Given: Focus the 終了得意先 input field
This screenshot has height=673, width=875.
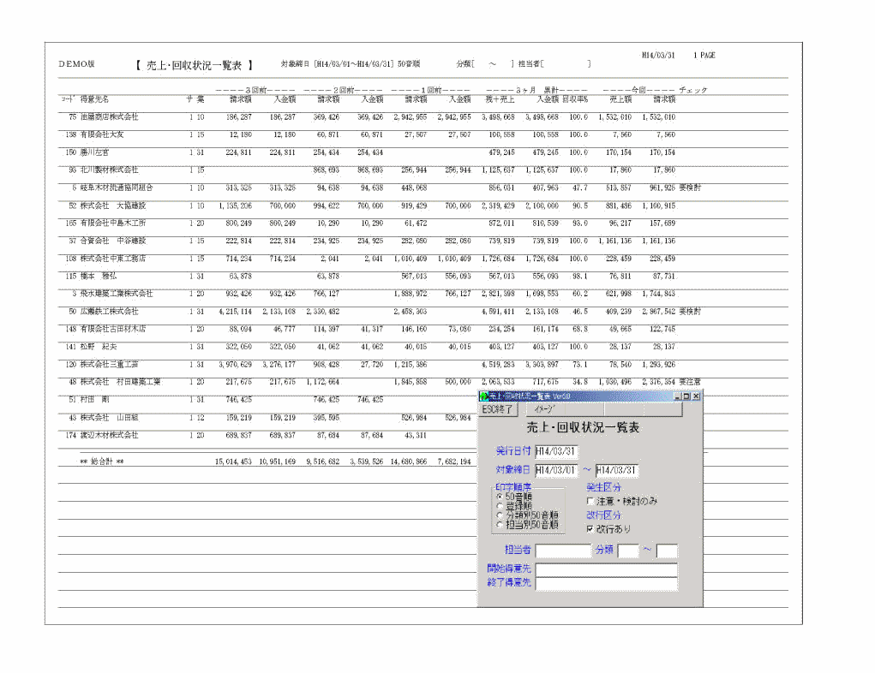Looking at the screenshot, I should [x=606, y=583].
